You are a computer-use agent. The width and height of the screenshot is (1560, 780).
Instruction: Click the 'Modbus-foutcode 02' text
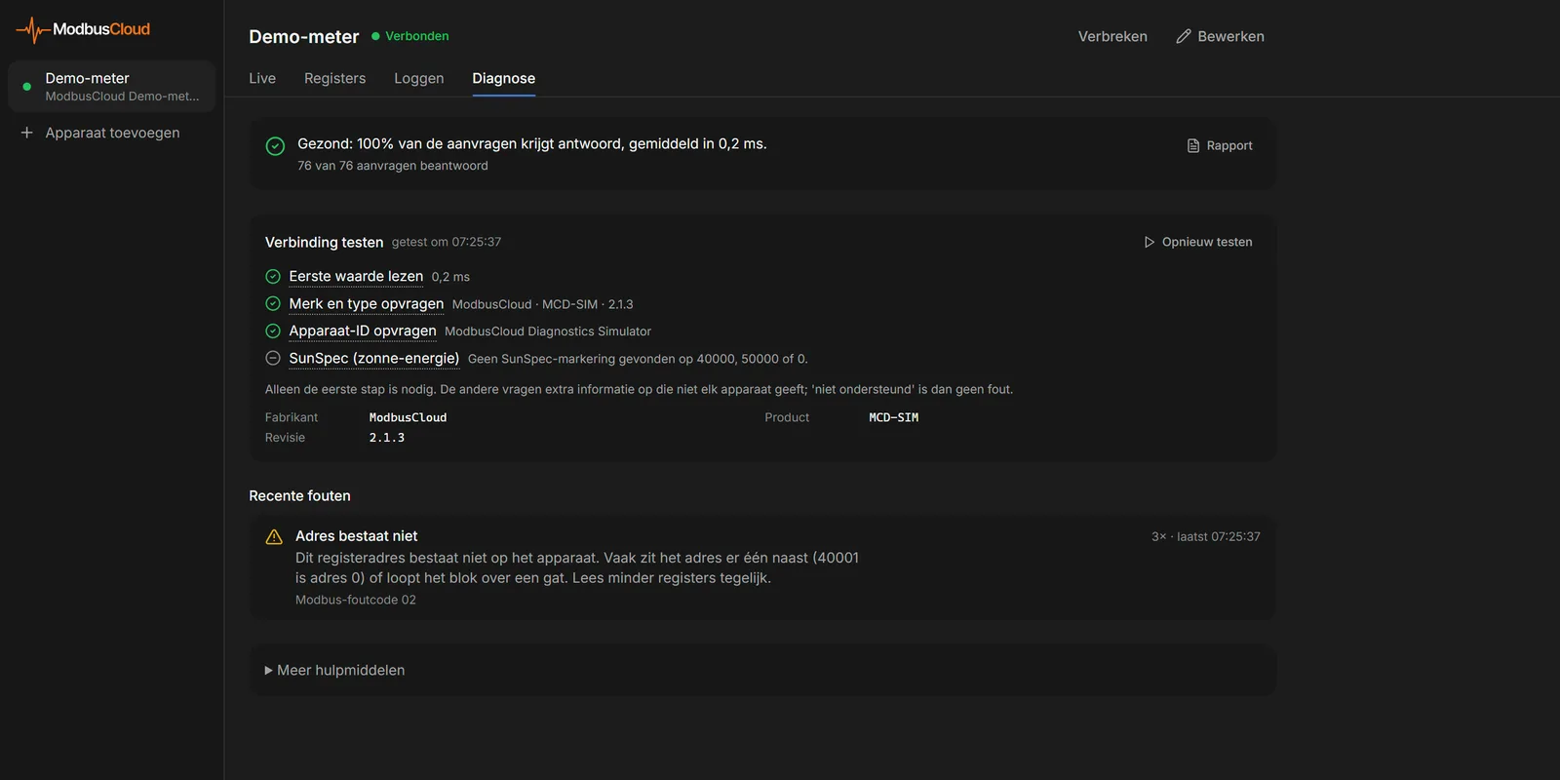pos(356,600)
